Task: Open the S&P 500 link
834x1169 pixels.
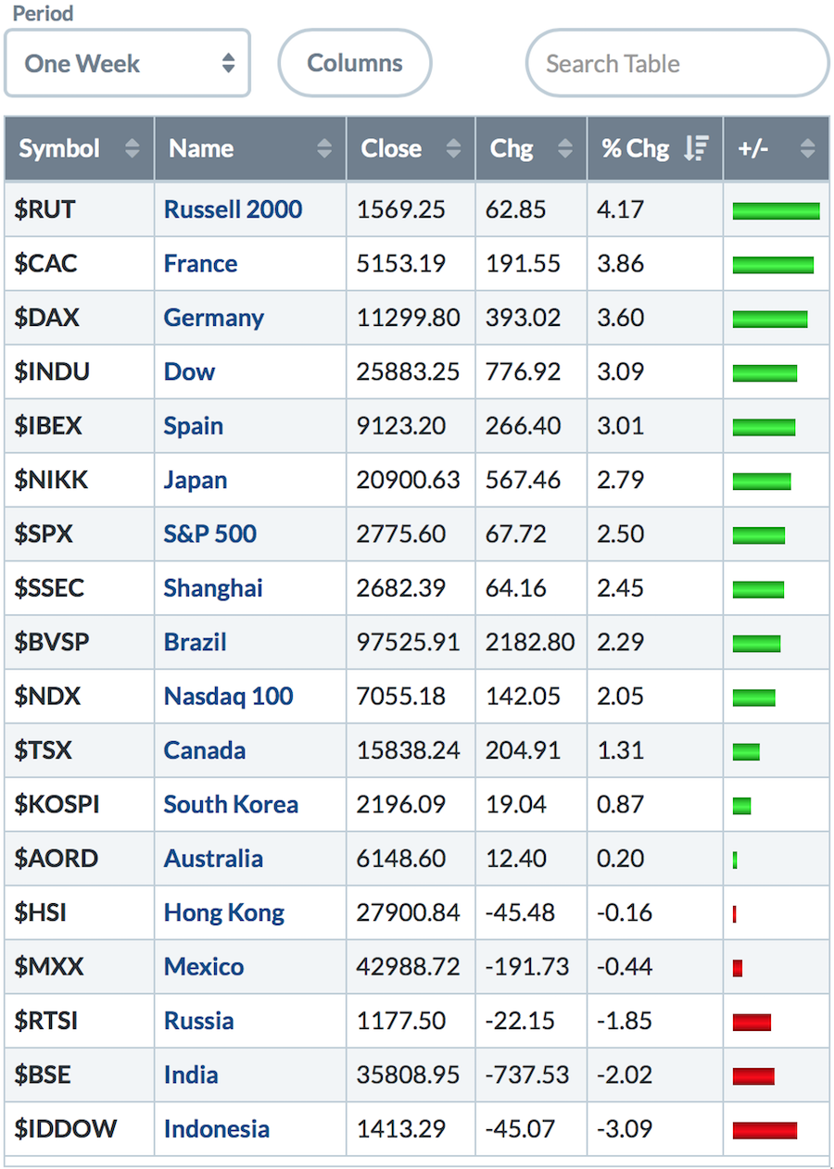Action: coord(209,534)
